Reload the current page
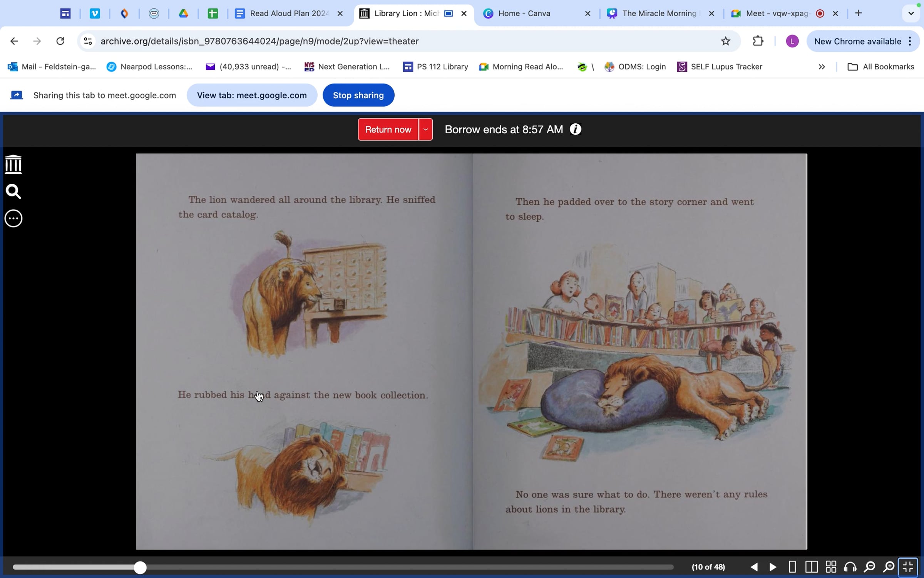 (60, 41)
